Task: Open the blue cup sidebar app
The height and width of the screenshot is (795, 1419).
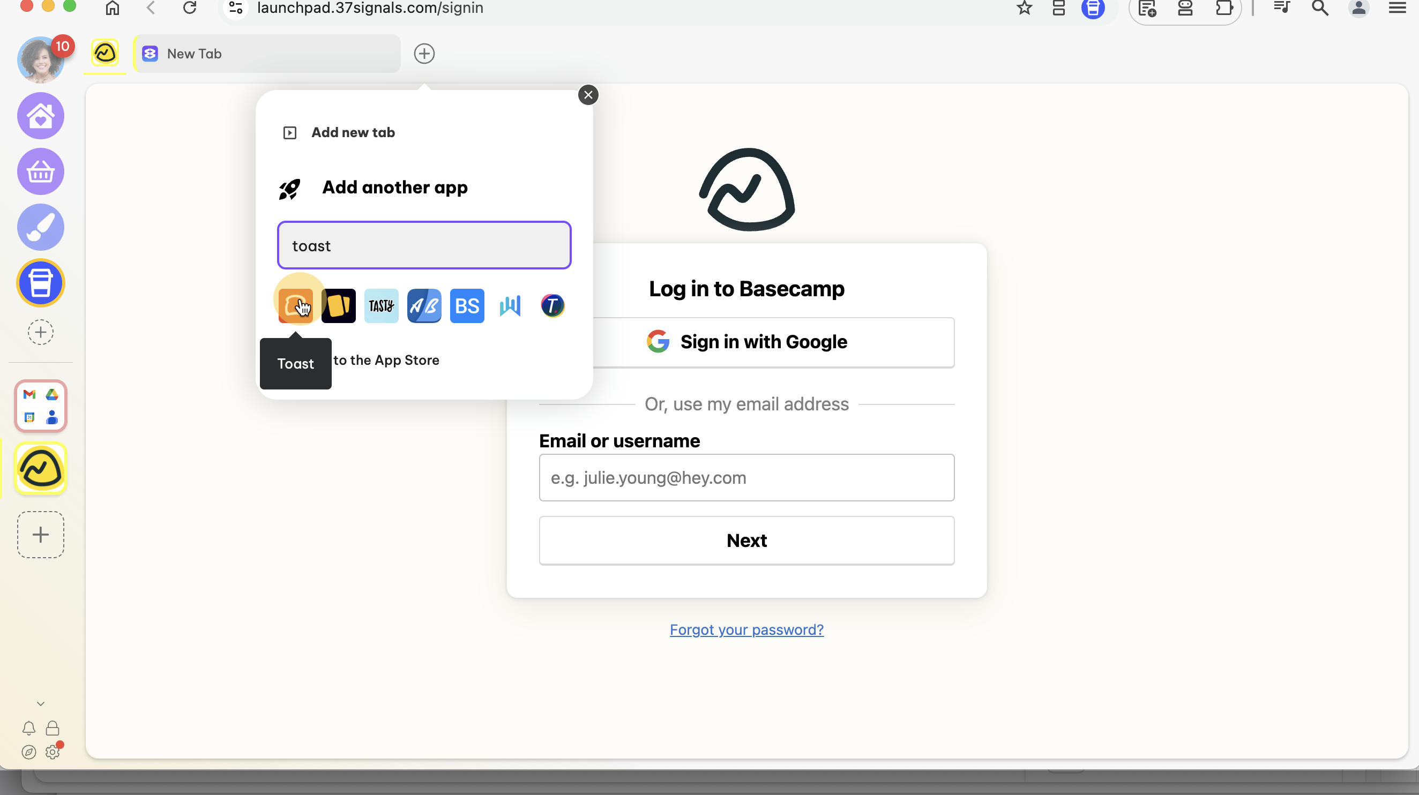Action: point(41,283)
